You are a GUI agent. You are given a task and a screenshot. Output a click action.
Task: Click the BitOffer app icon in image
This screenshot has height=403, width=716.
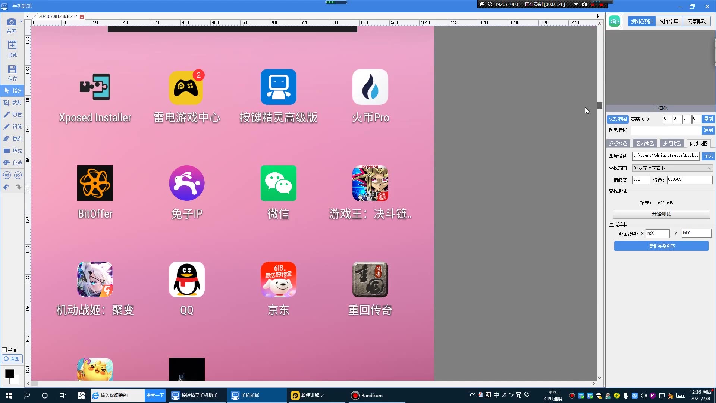point(95,183)
